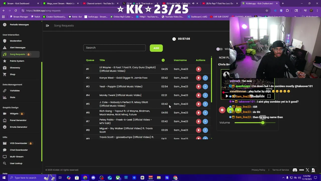Open VOD Downloader
Image resolution: width=321 pixels, height=181 pixels.
click(19, 143)
